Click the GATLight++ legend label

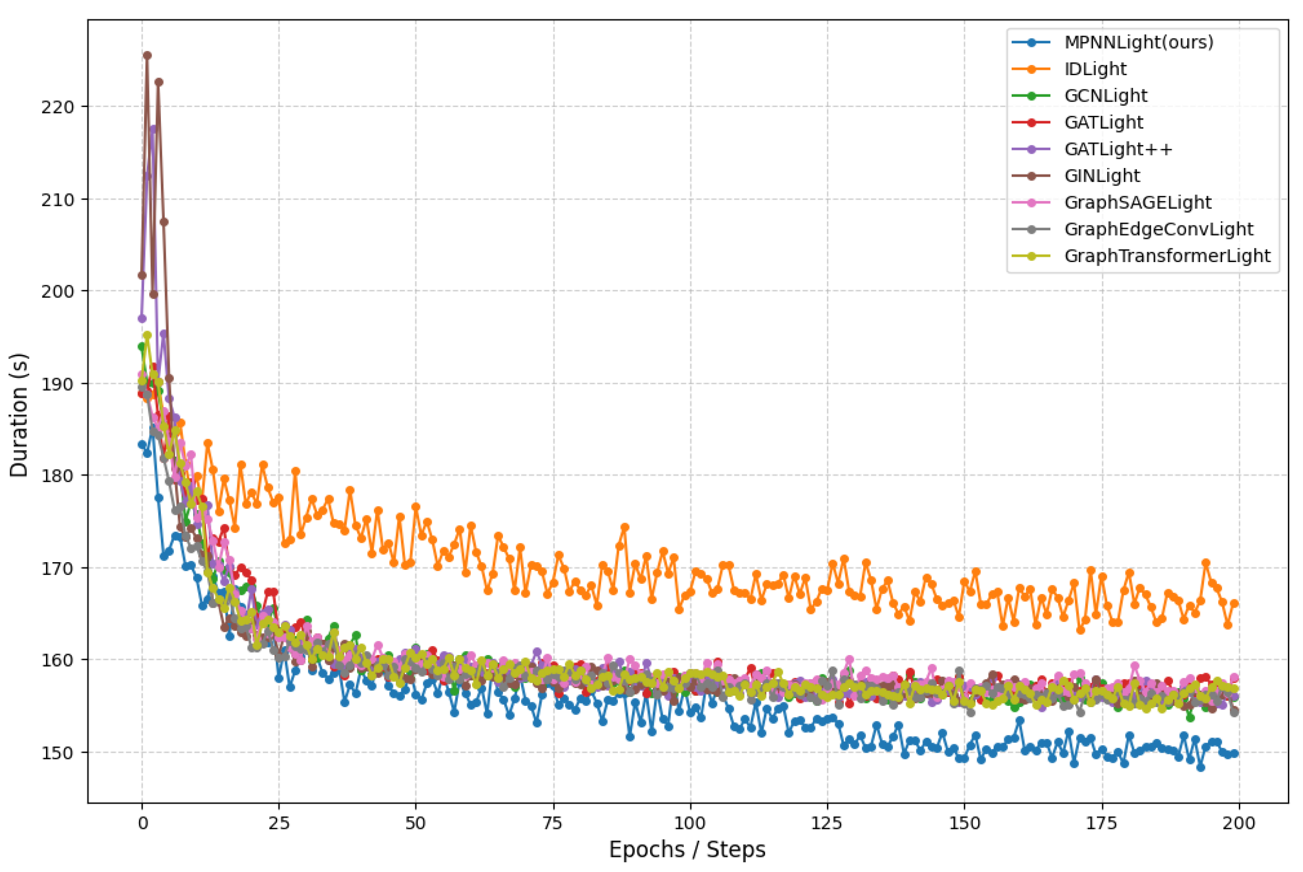pyautogui.click(x=1118, y=149)
